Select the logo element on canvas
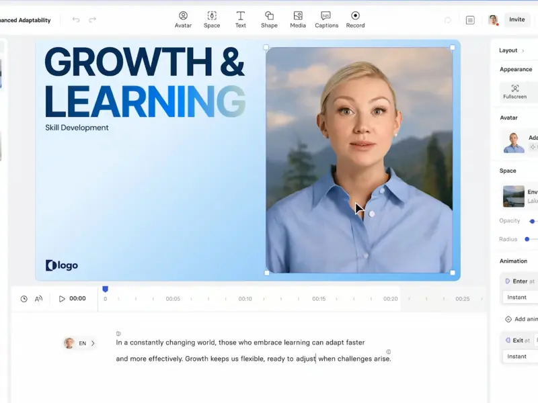 click(x=62, y=265)
